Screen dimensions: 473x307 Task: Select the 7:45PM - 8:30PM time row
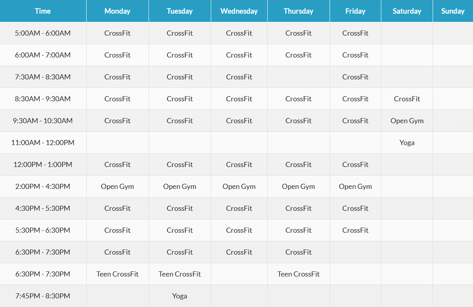coord(43,296)
